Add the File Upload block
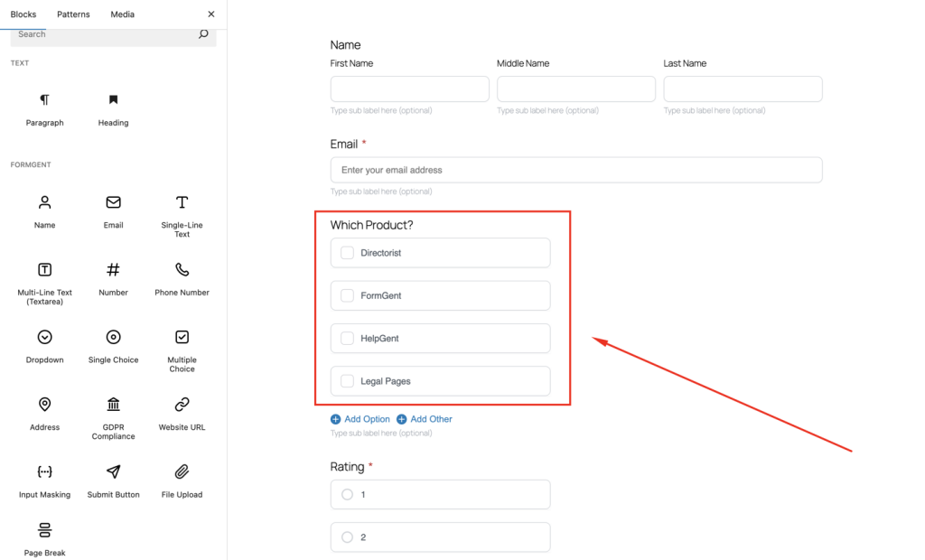 pyautogui.click(x=182, y=481)
